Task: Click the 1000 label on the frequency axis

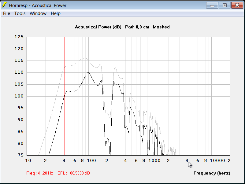Action: (x=154, y=160)
